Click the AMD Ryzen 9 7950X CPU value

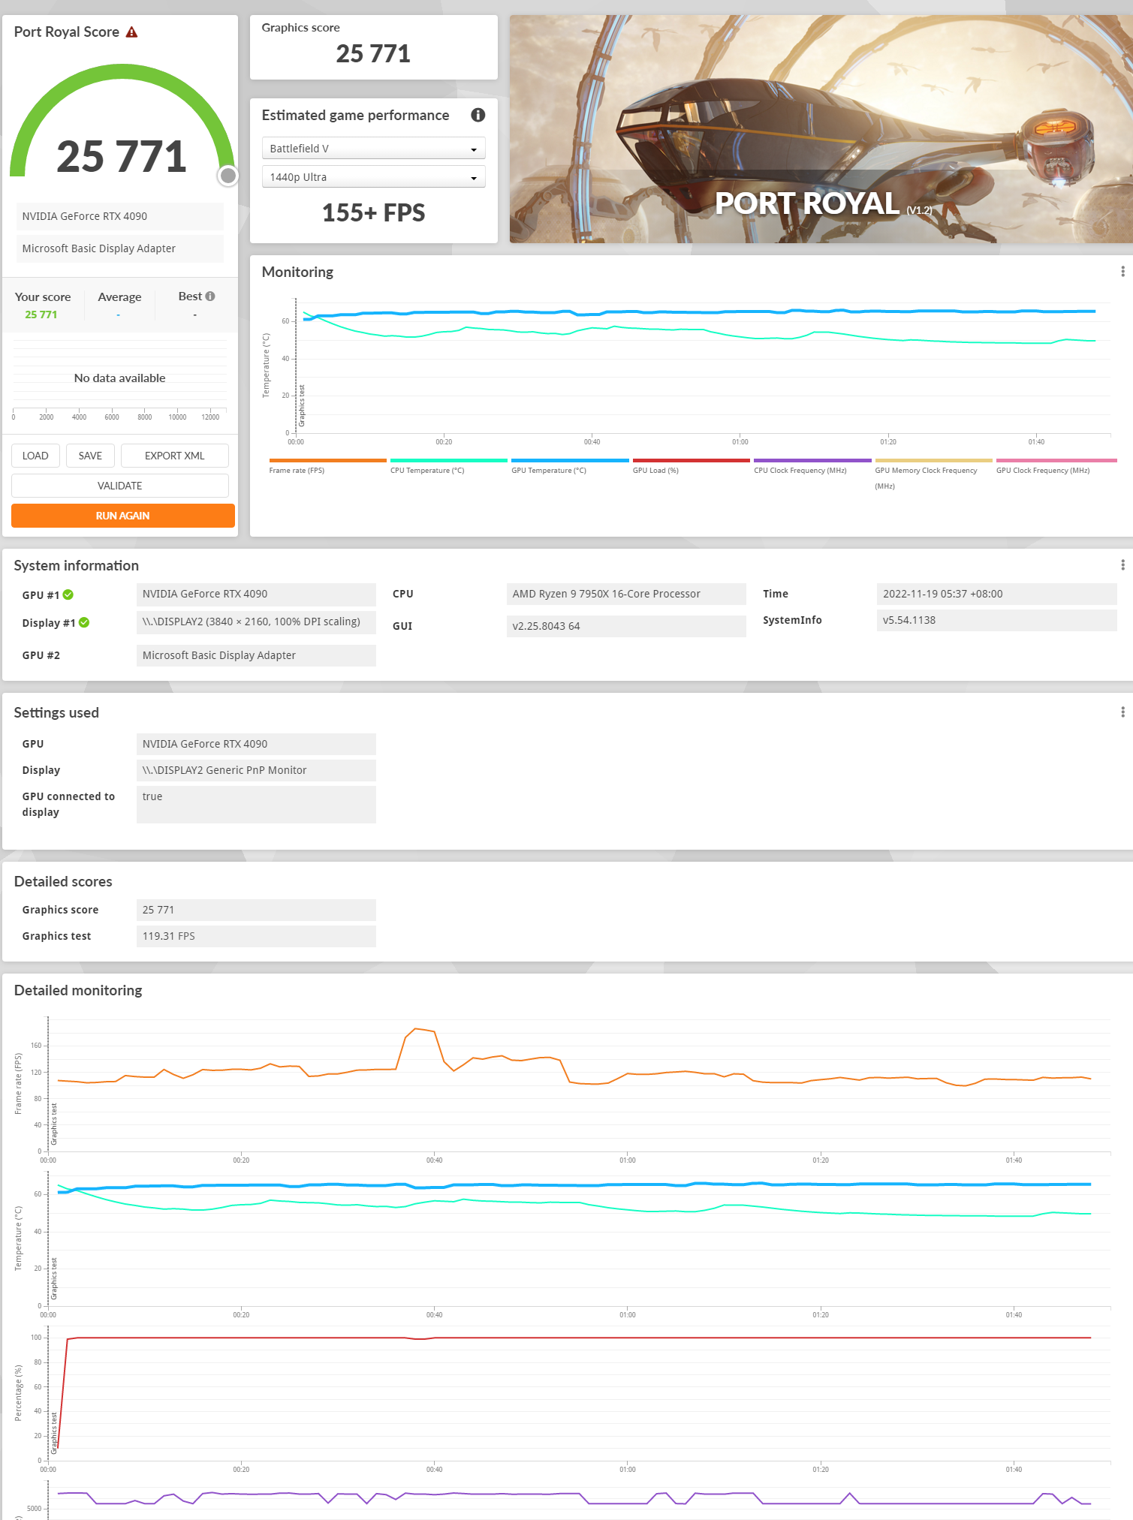pos(626,594)
